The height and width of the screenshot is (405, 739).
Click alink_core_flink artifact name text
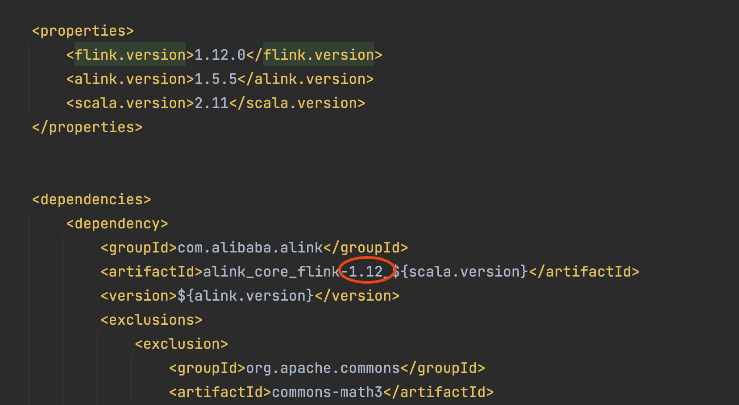tap(271, 272)
